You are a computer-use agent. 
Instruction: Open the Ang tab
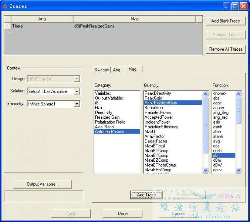(116, 70)
